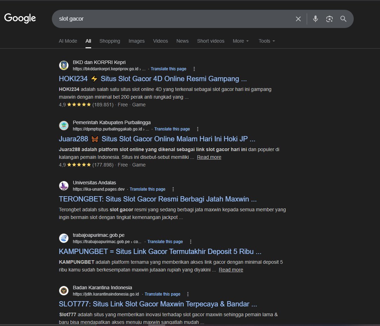The width and height of the screenshot is (380, 326).
Task: Click jdih.karantinaindonesia.go.id URL text
Action: tap(106, 294)
